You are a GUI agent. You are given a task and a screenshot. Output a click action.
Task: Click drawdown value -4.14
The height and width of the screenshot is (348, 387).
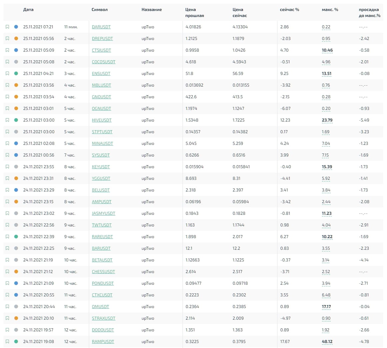pyautogui.click(x=364, y=260)
